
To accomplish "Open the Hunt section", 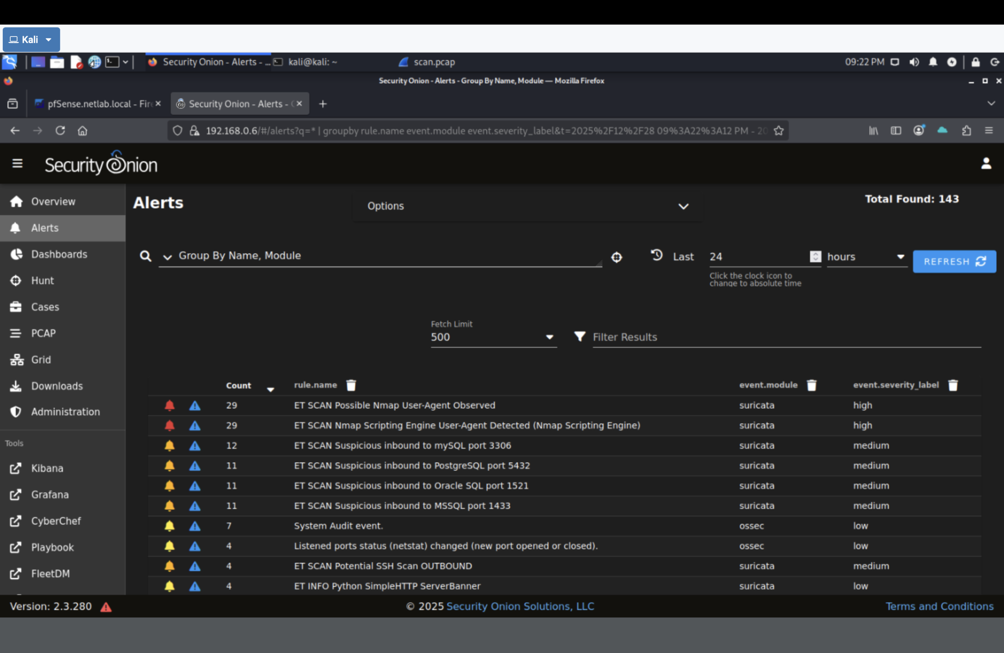I will click(42, 280).
